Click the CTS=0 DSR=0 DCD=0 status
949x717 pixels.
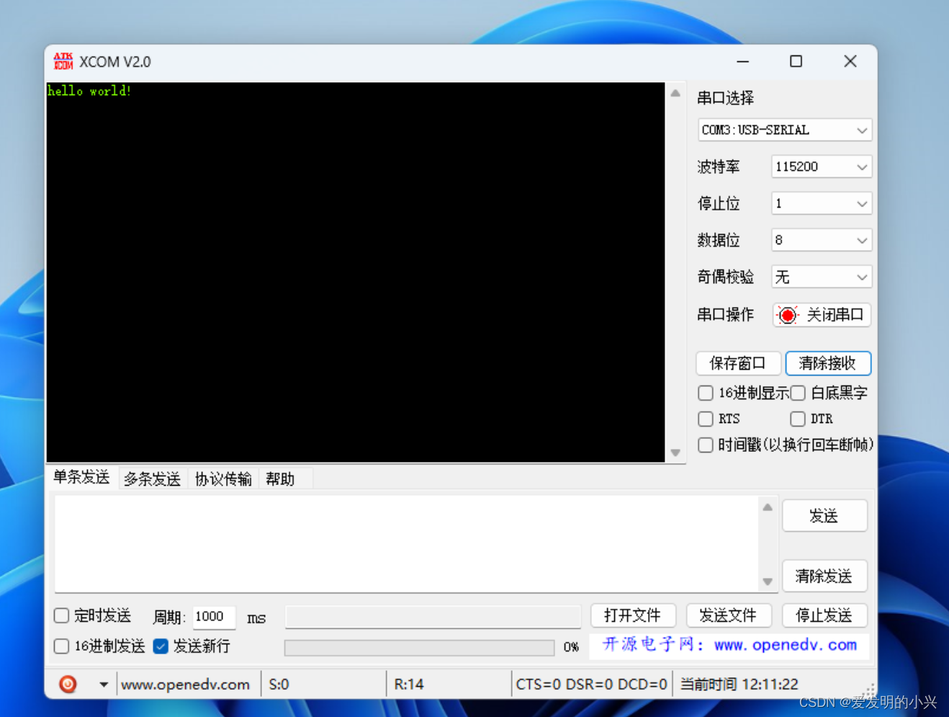coord(591,685)
